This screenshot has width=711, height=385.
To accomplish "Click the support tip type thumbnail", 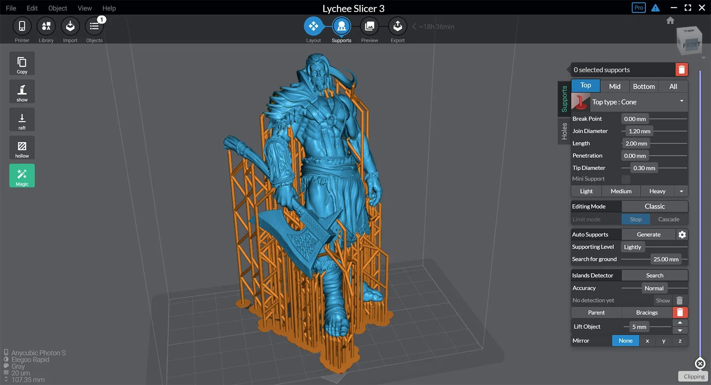I will pyautogui.click(x=581, y=102).
